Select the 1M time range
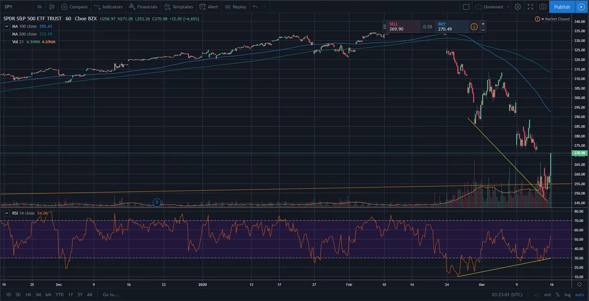589x301 pixels. pos(28,295)
